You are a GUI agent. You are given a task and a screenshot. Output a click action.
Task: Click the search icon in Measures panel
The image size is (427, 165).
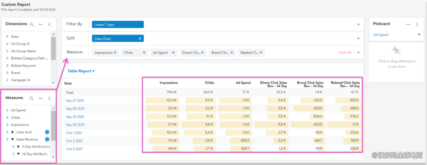[32, 98]
